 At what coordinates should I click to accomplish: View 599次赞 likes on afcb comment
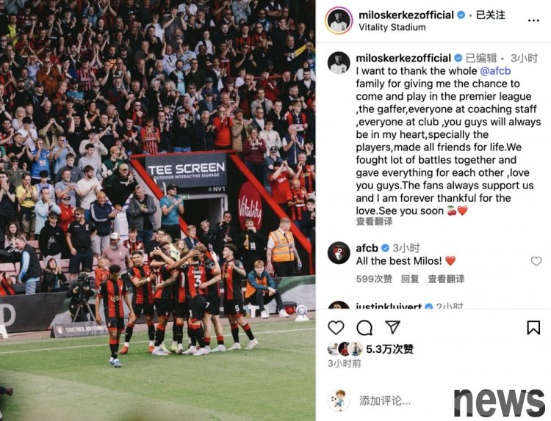coord(374,279)
